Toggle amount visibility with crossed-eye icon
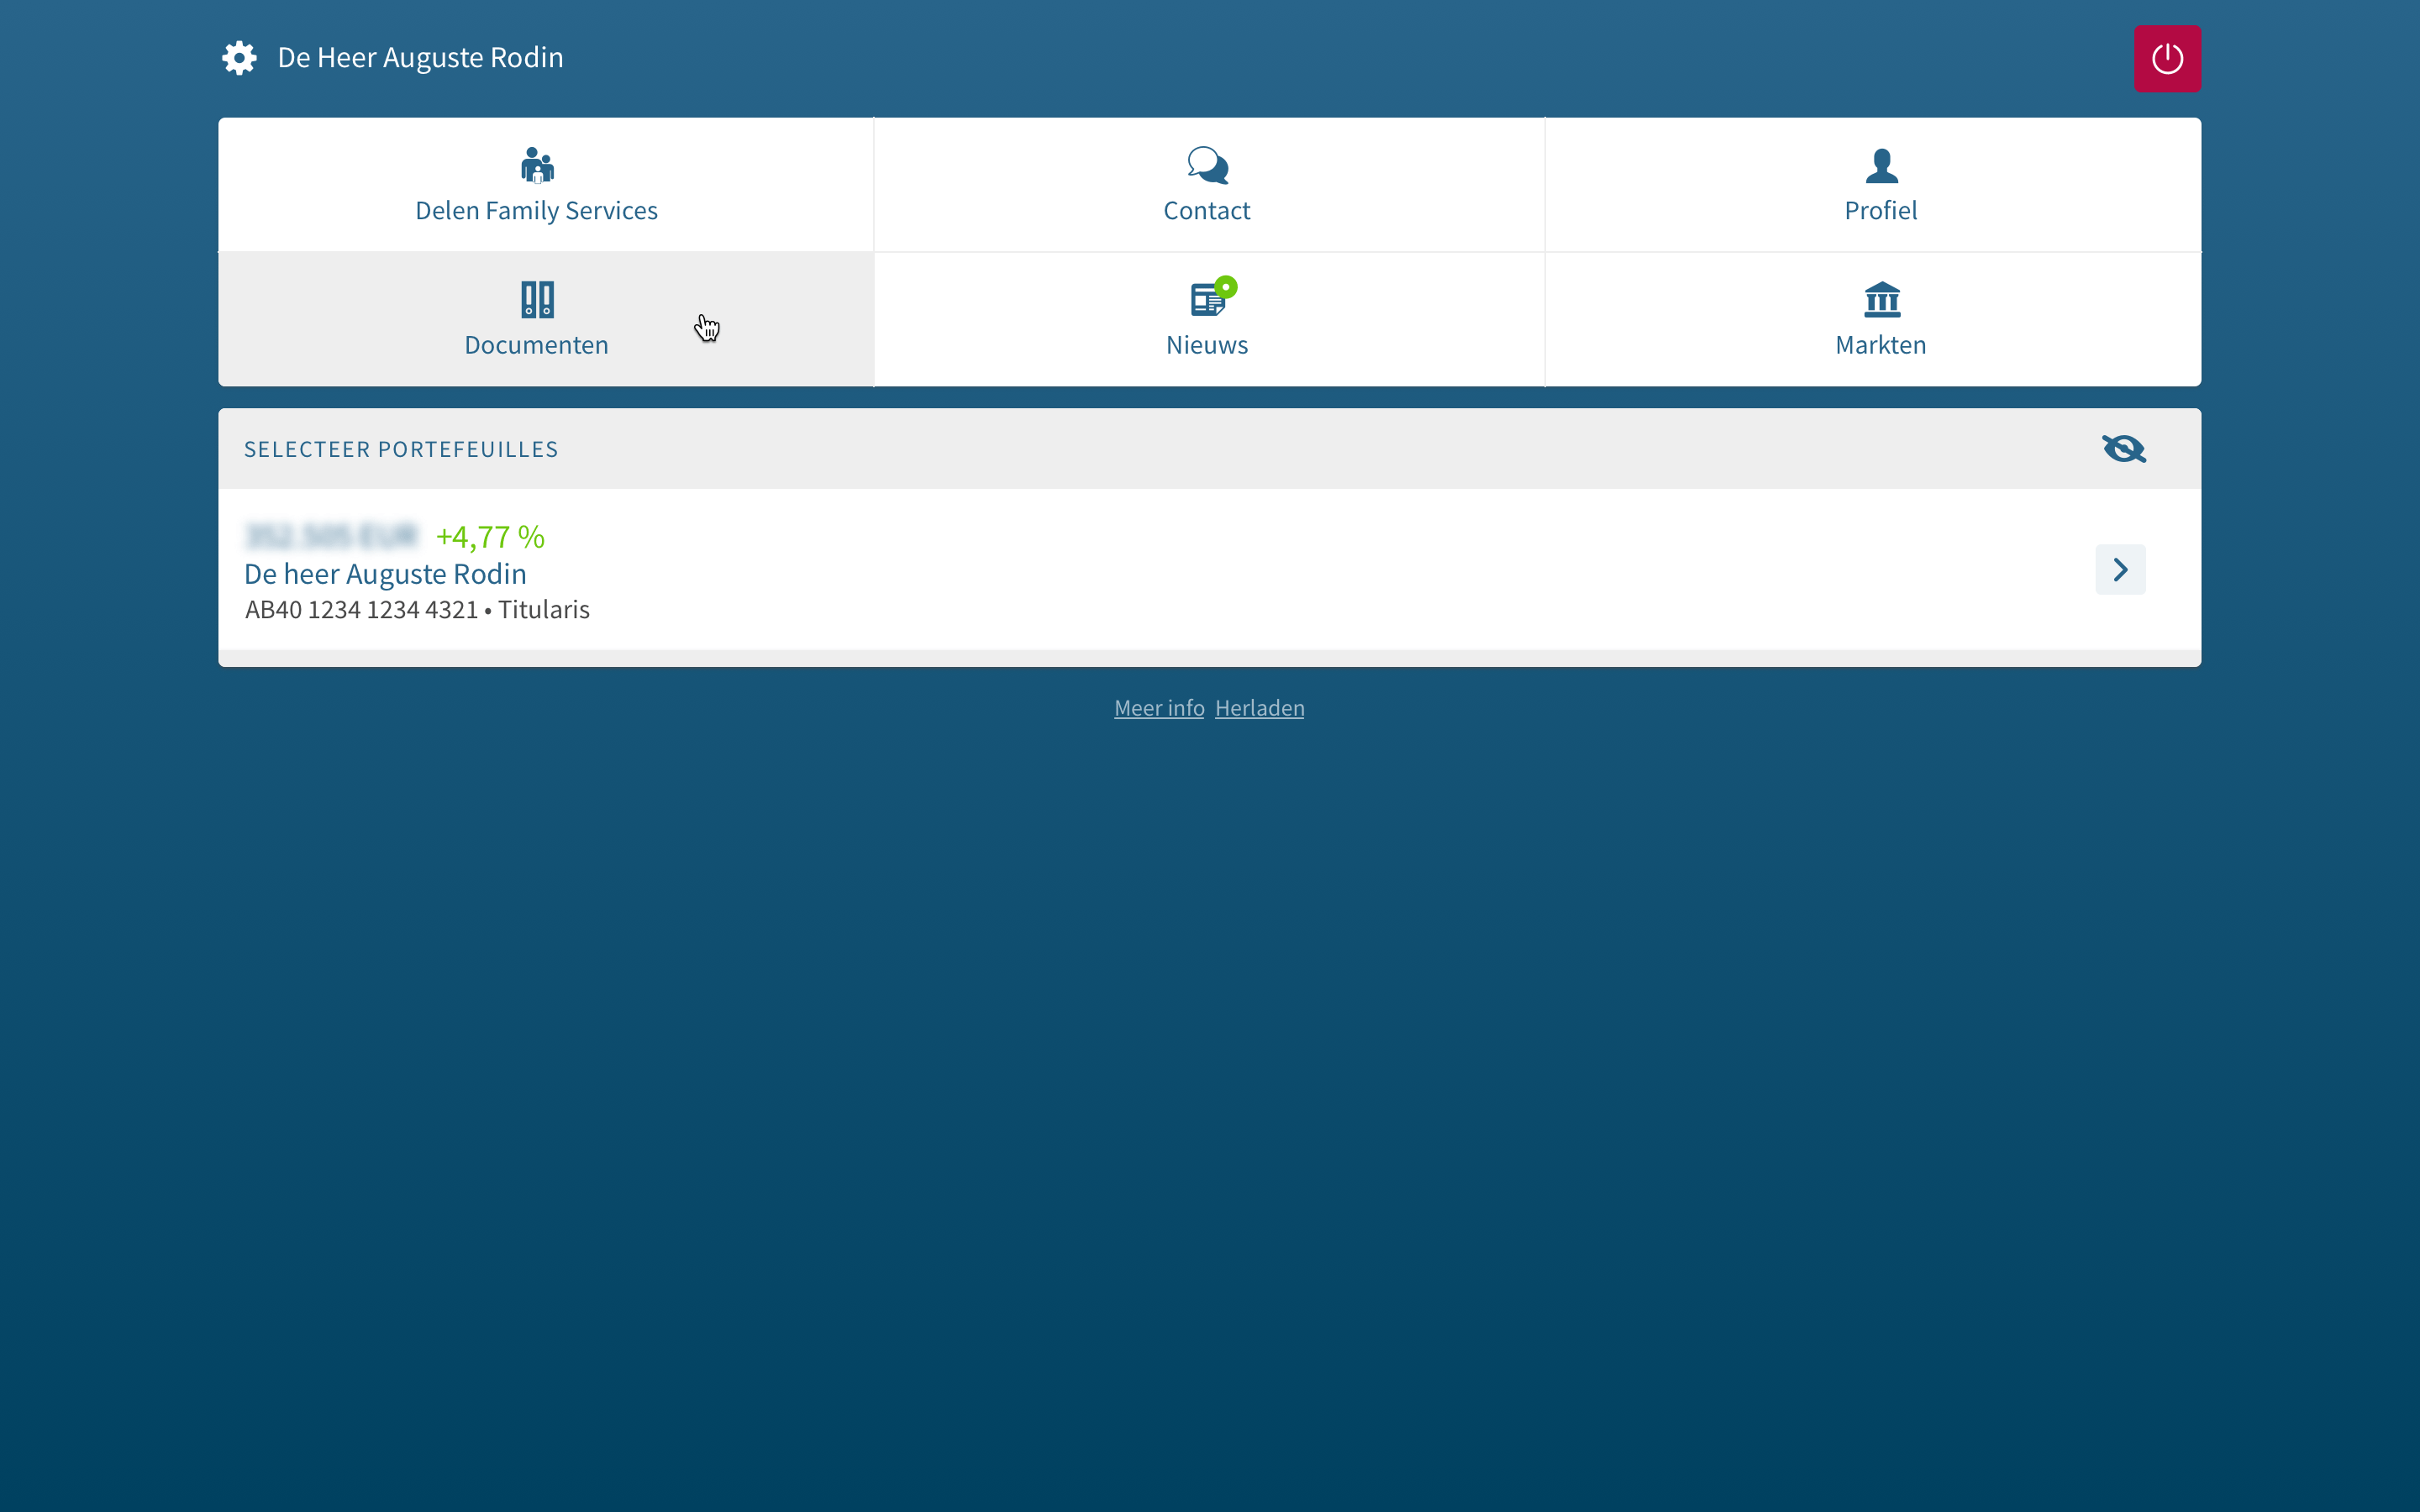The width and height of the screenshot is (2420, 1512). 2123,449
